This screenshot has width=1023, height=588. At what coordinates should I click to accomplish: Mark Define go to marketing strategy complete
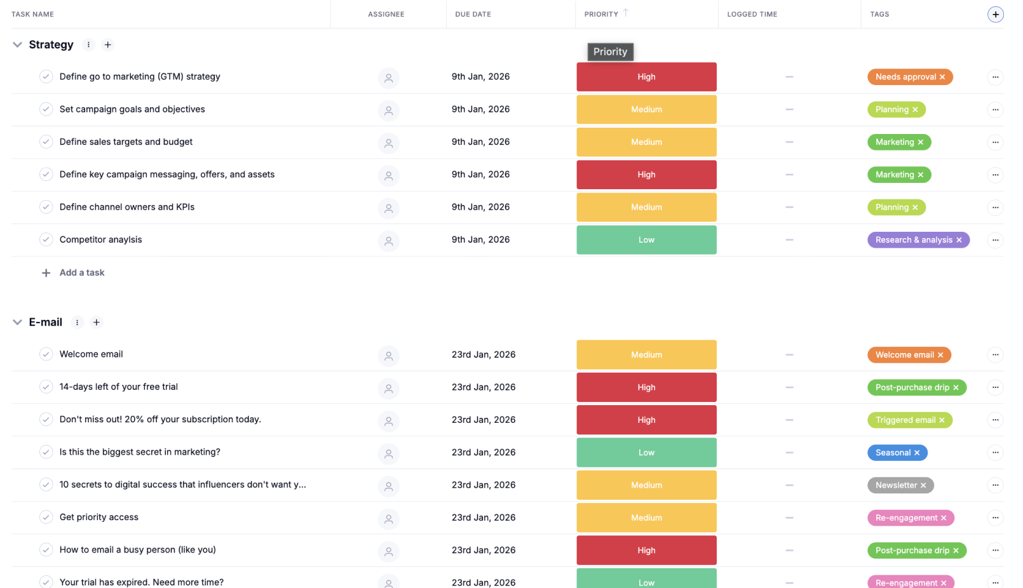coord(46,77)
